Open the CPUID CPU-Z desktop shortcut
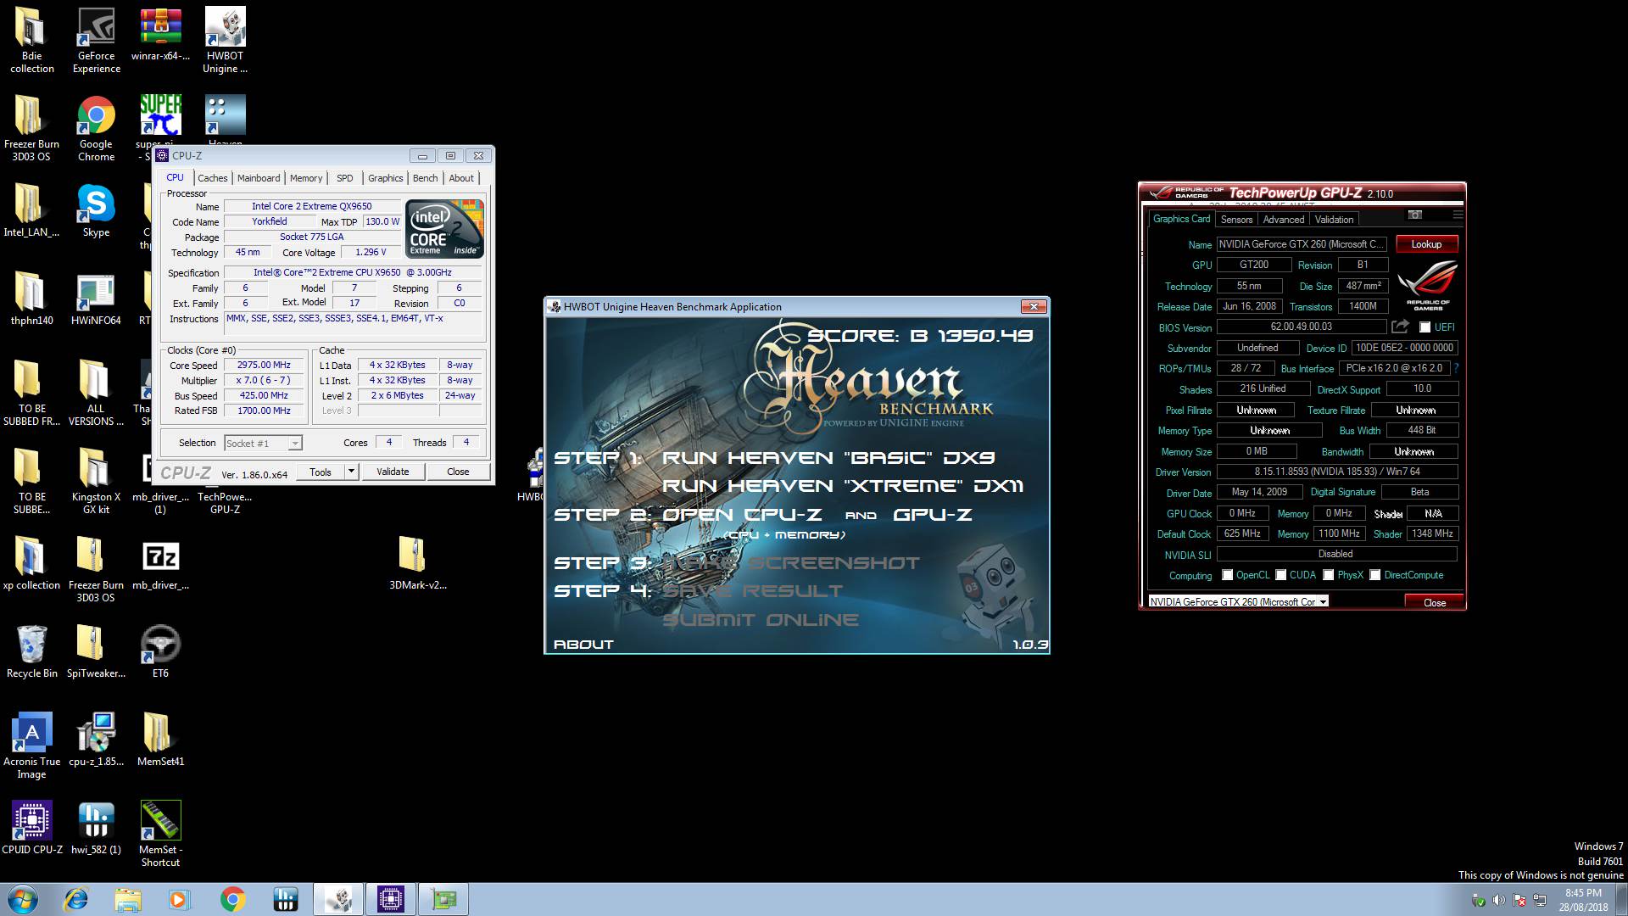 click(32, 827)
